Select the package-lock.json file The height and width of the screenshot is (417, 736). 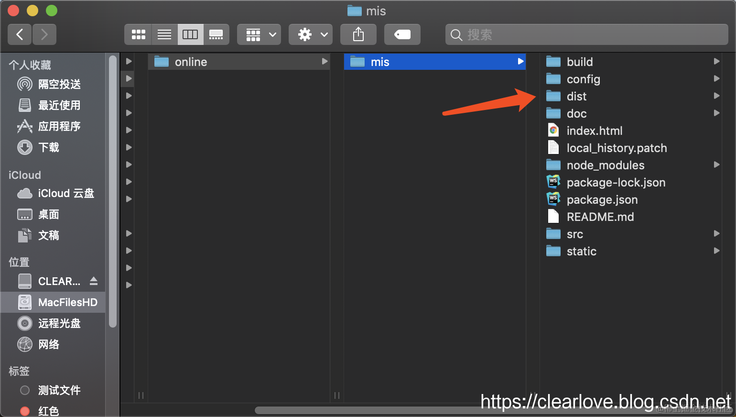(x=631, y=182)
